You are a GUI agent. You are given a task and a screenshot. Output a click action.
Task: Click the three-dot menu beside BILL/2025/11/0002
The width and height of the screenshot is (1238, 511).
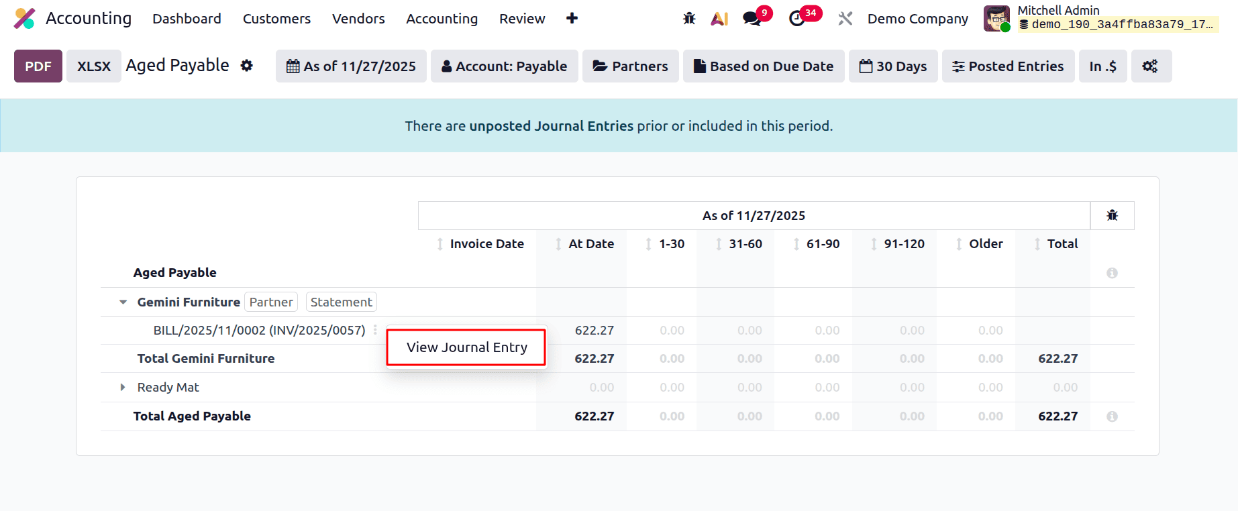375,330
